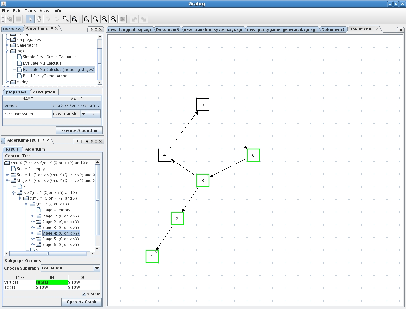This screenshot has width=406, height=309.
Task: Click the zoom-to-fit-width magnifier icon
Action: pyautogui.click(x=75, y=19)
